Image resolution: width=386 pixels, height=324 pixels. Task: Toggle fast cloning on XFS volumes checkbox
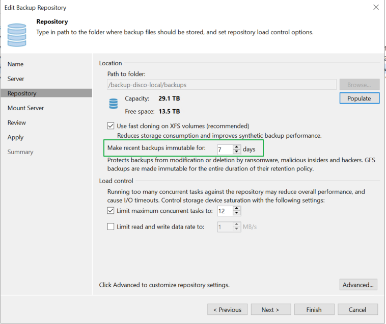coord(111,126)
